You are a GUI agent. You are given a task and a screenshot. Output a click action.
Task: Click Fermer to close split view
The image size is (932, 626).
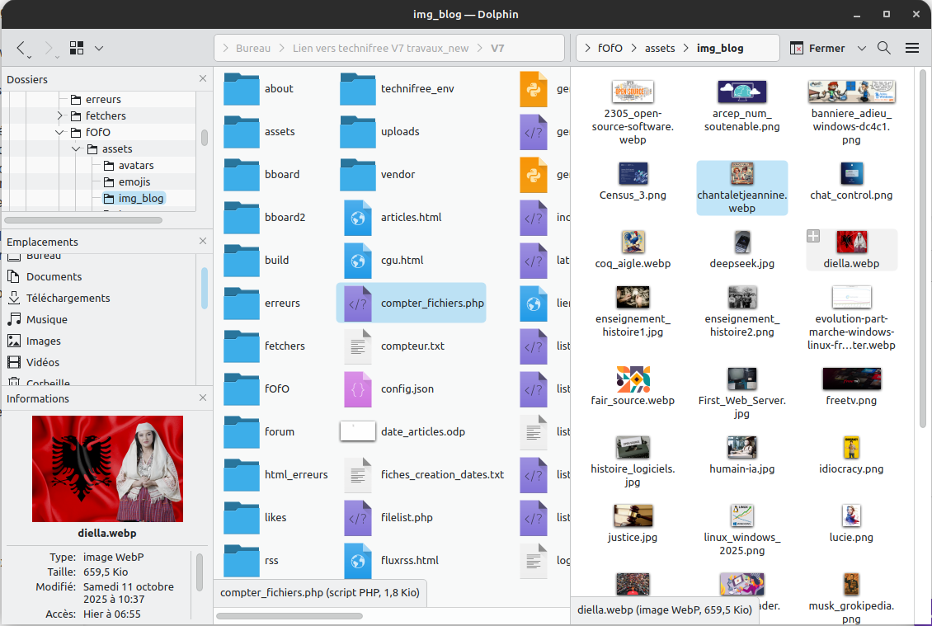coord(818,48)
